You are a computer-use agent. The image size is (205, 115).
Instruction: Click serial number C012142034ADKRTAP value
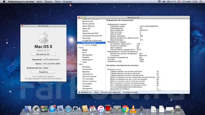tap(149, 26)
